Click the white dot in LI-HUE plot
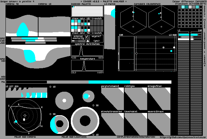This screenshot has width=207, height=139. 174,48
